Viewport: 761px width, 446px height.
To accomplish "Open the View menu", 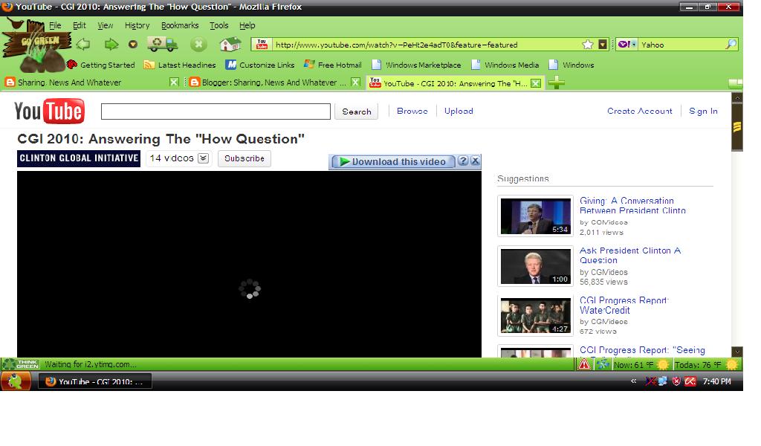I will coord(106,25).
